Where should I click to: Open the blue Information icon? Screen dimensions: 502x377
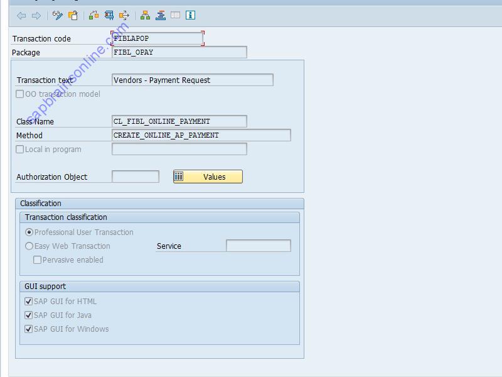191,15
